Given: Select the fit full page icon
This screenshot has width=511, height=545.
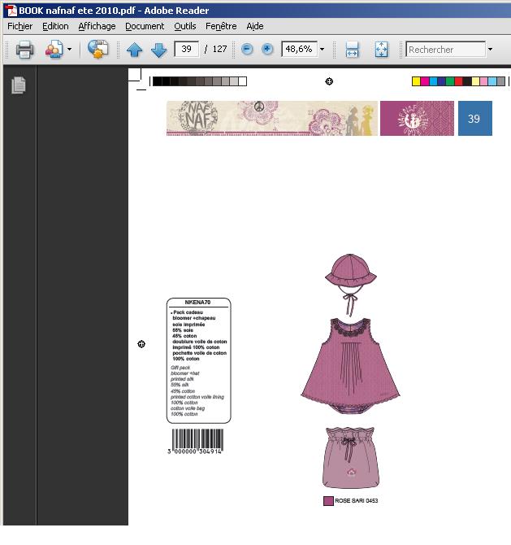Looking at the screenshot, I should click(x=381, y=50).
